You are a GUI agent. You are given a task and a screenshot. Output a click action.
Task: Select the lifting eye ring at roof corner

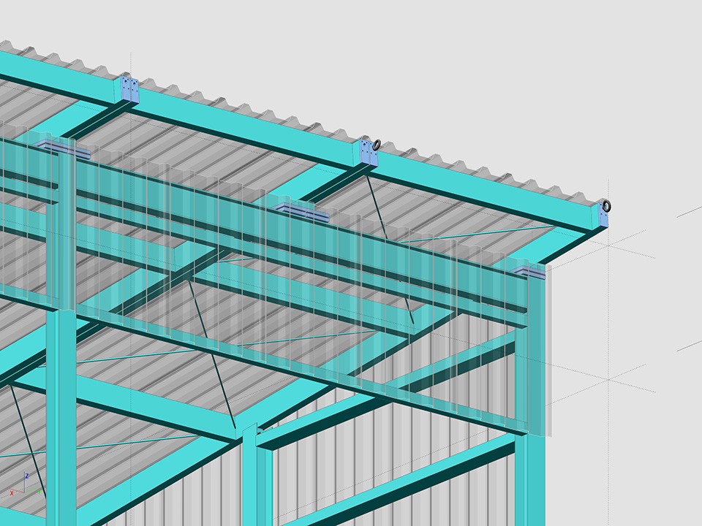[606, 206]
